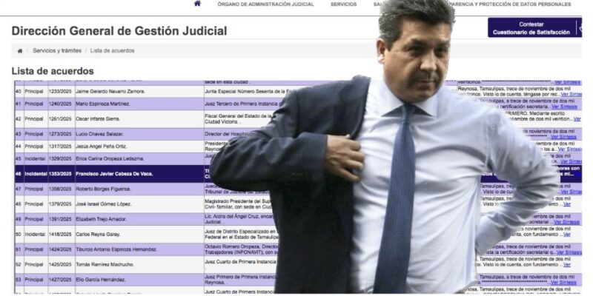Select row 52 Tomás Ramírez Machucho

298,264
